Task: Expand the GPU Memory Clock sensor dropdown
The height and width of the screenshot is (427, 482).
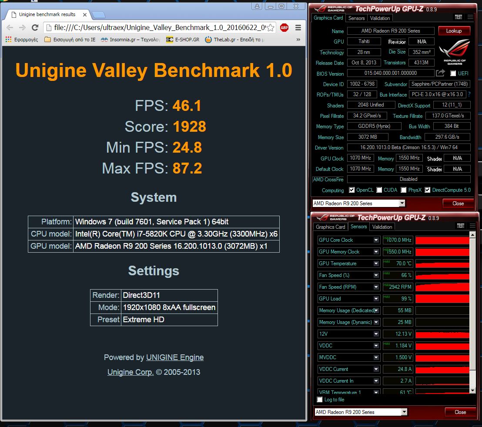Action: 376,252
